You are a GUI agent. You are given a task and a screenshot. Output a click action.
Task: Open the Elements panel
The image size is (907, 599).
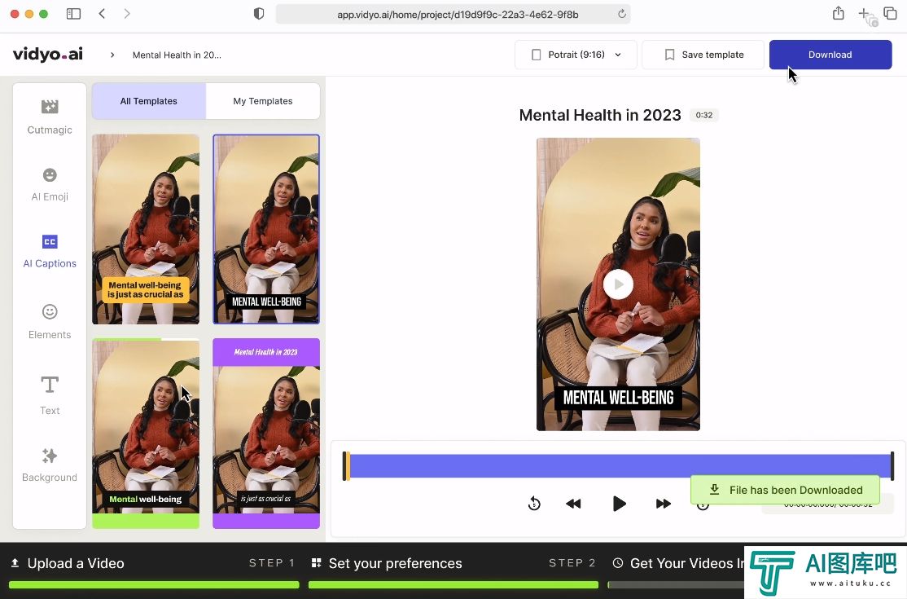click(x=50, y=320)
